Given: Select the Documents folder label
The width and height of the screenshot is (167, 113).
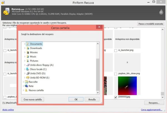Looking at the screenshot, I should pos(36,44).
